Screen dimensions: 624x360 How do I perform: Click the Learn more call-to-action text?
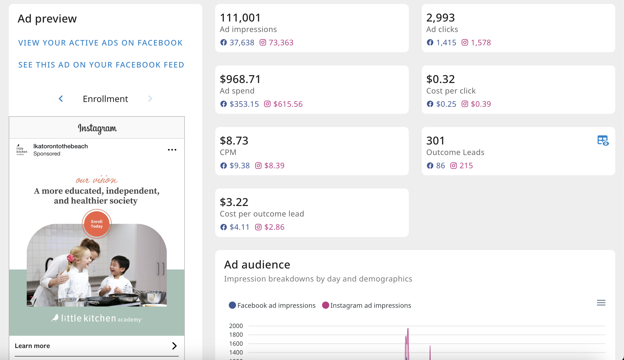click(x=32, y=346)
